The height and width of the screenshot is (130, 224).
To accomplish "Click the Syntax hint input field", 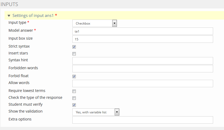I will tap(143, 61).
